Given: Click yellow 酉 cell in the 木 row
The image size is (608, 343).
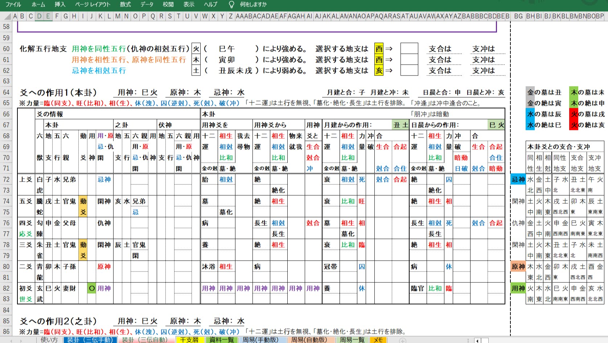Looking at the screenshot, I should 379,60.
